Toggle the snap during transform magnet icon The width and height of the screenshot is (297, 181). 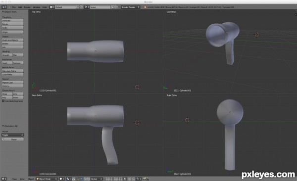click(134, 179)
